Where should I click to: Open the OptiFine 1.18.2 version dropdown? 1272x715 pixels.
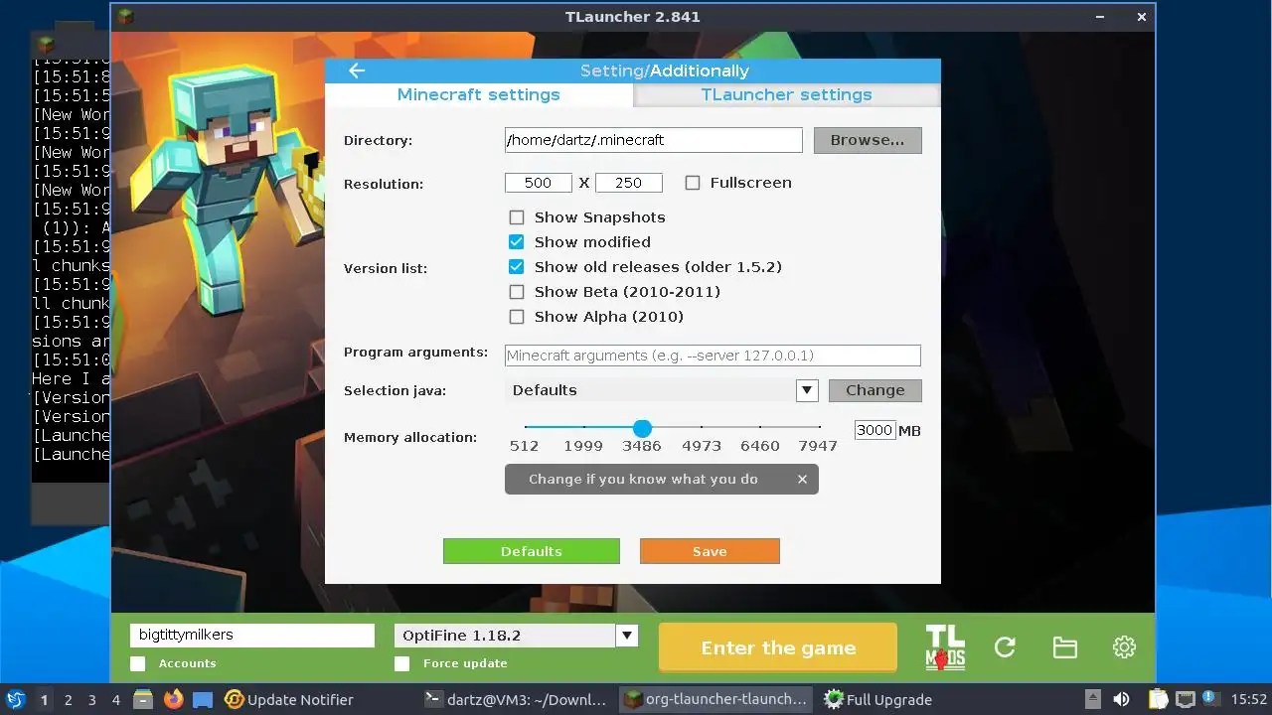[626, 636]
